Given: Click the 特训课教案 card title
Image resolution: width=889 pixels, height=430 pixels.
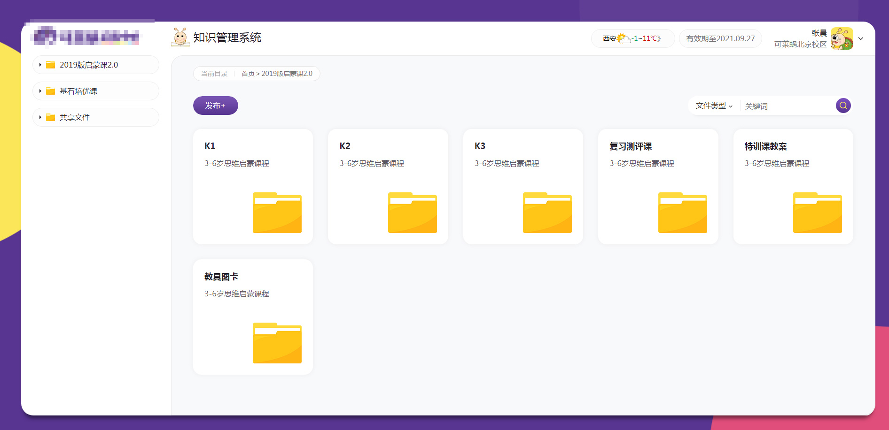Looking at the screenshot, I should click(x=765, y=146).
